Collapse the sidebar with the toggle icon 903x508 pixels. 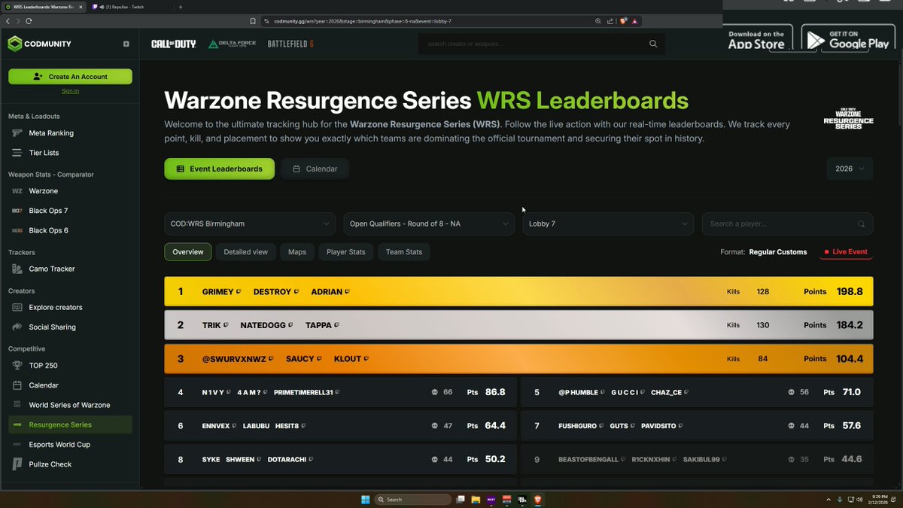tap(126, 44)
